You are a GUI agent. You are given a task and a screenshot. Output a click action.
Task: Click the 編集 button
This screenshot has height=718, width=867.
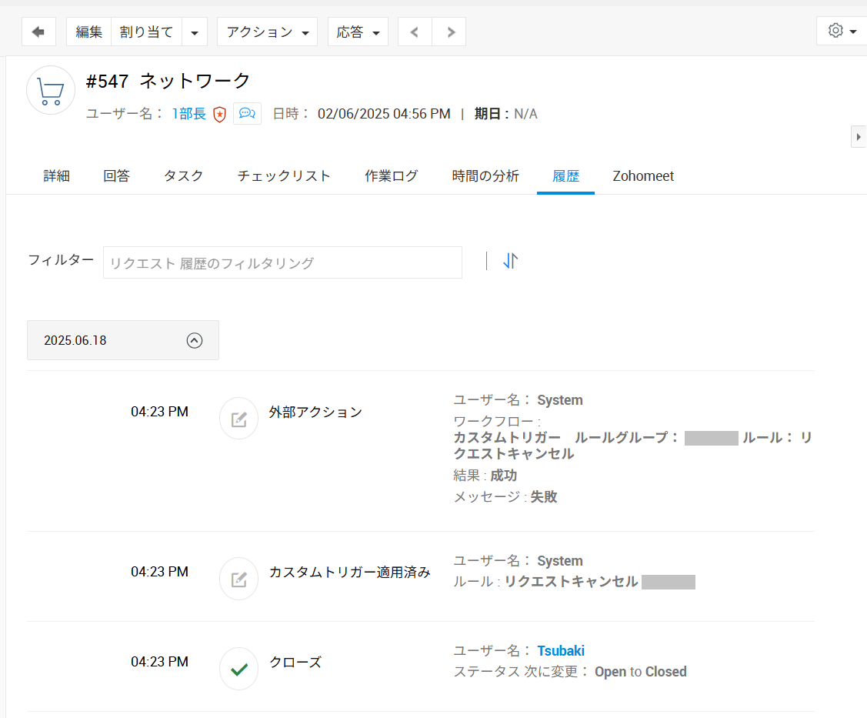pos(89,32)
